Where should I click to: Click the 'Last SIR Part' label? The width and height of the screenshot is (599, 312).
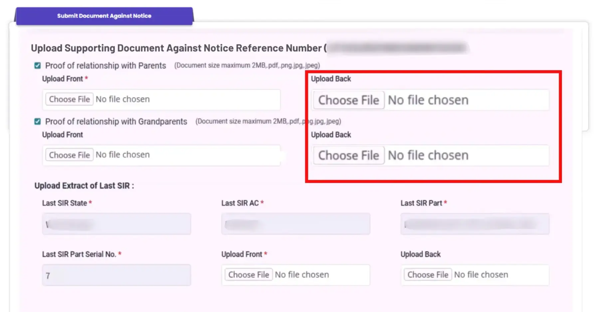tap(421, 203)
